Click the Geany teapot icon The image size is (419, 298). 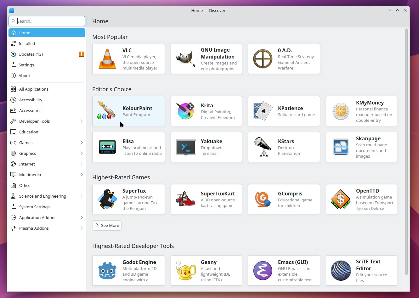(x=186, y=271)
